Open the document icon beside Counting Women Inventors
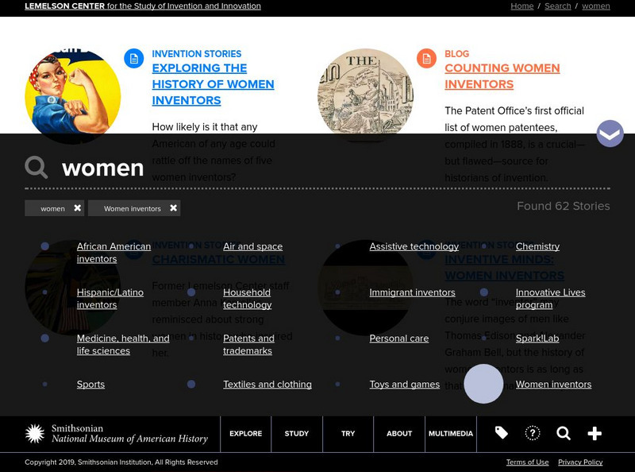This screenshot has width=635, height=472. pyautogui.click(x=426, y=58)
